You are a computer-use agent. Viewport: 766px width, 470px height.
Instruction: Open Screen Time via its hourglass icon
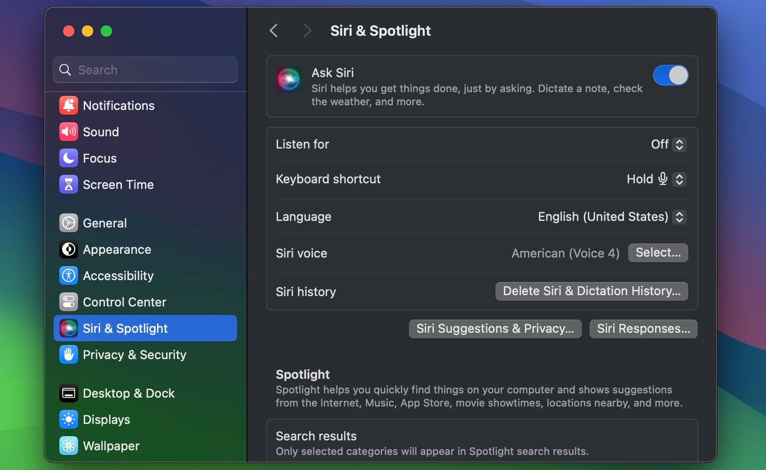pos(69,184)
